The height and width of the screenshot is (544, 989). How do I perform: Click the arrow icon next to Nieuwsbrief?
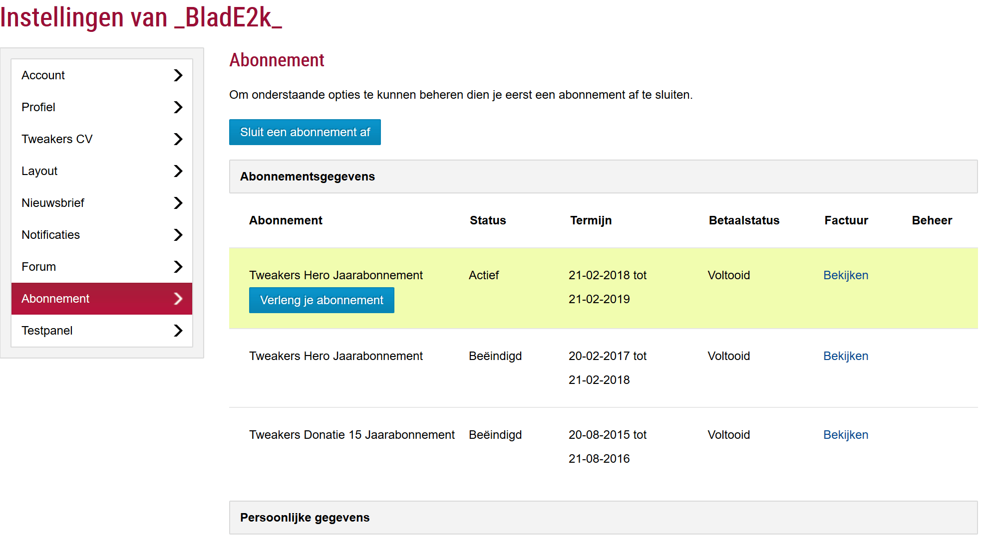tap(178, 203)
